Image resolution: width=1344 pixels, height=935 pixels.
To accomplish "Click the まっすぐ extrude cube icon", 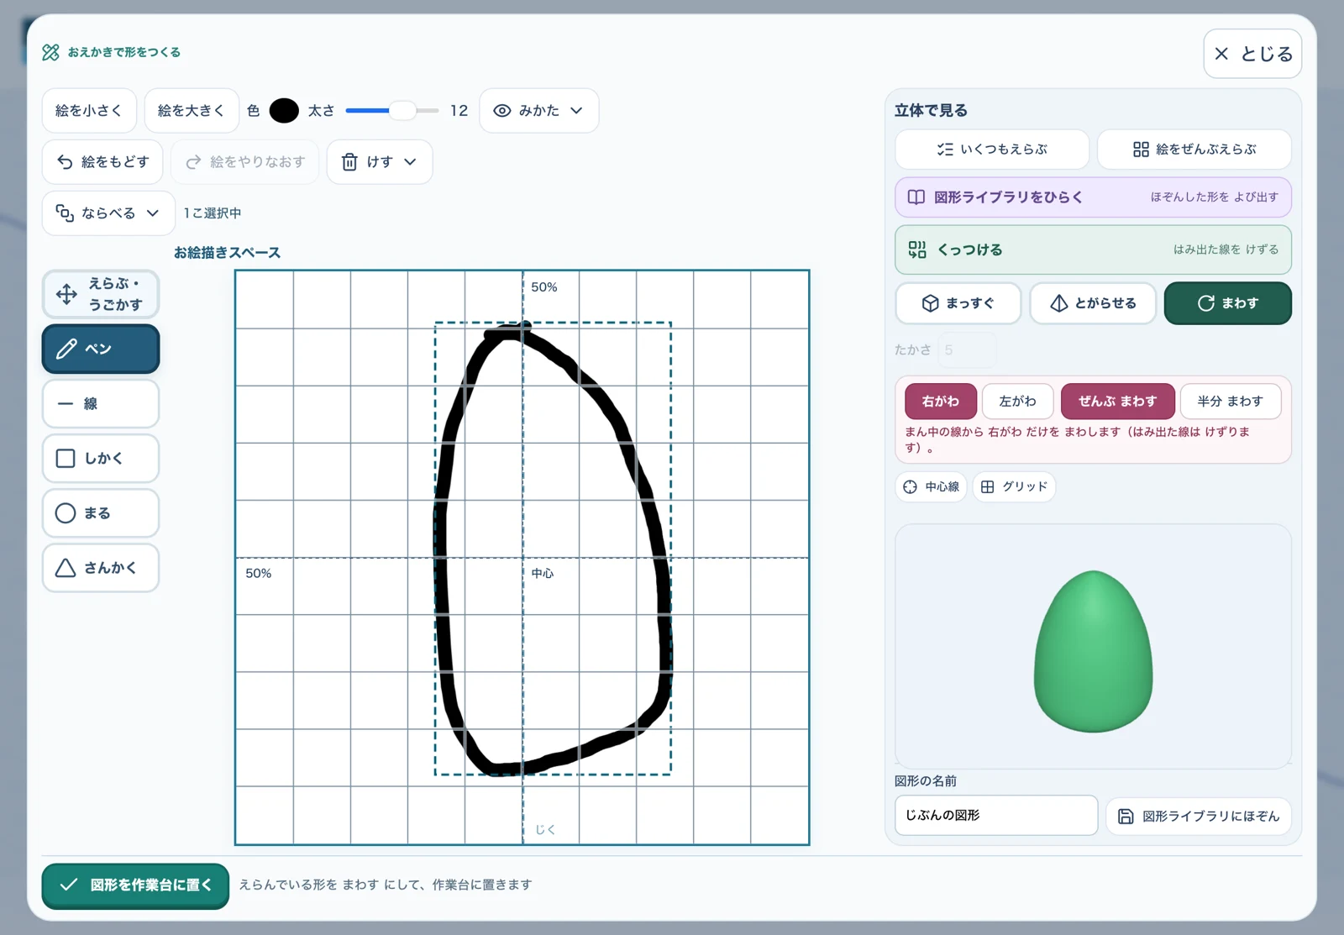I will pyautogui.click(x=930, y=303).
